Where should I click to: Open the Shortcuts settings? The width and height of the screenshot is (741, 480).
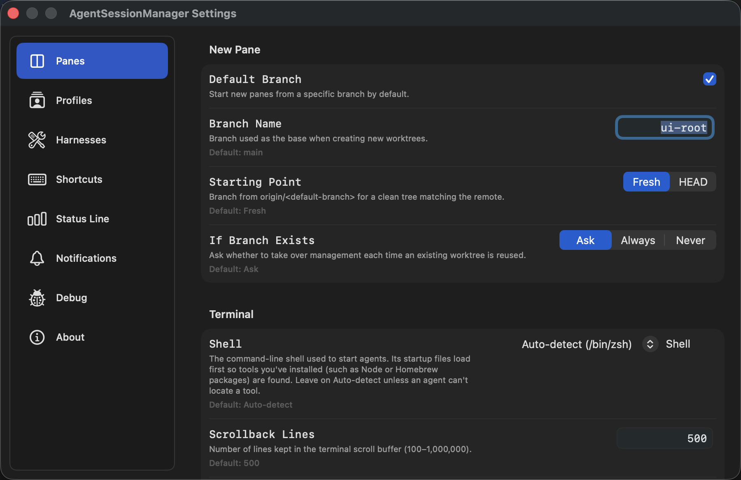92,179
